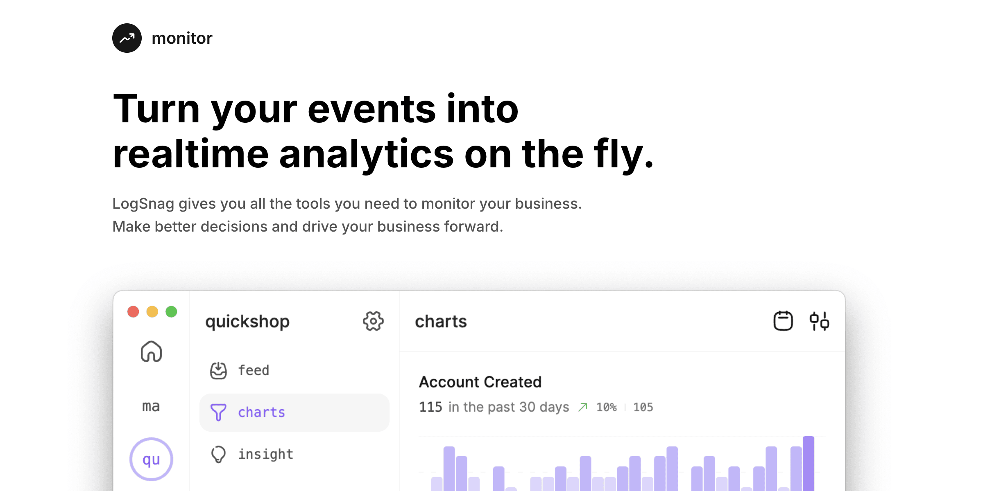This screenshot has width=983, height=491.
Task: Select the 'qu' project avatar
Action: (x=151, y=459)
